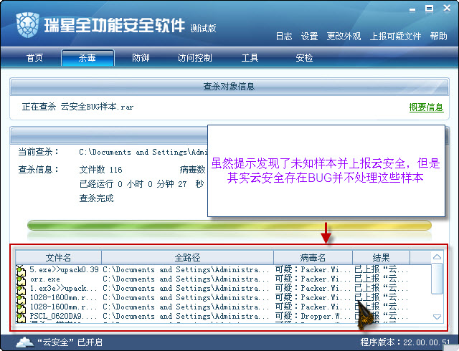Open the 概要信息 link

(x=426, y=107)
